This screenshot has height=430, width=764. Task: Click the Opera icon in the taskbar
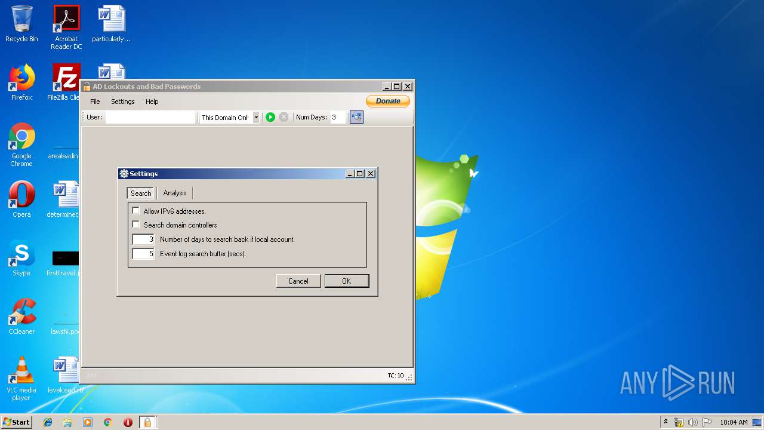click(x=128, y=422)
